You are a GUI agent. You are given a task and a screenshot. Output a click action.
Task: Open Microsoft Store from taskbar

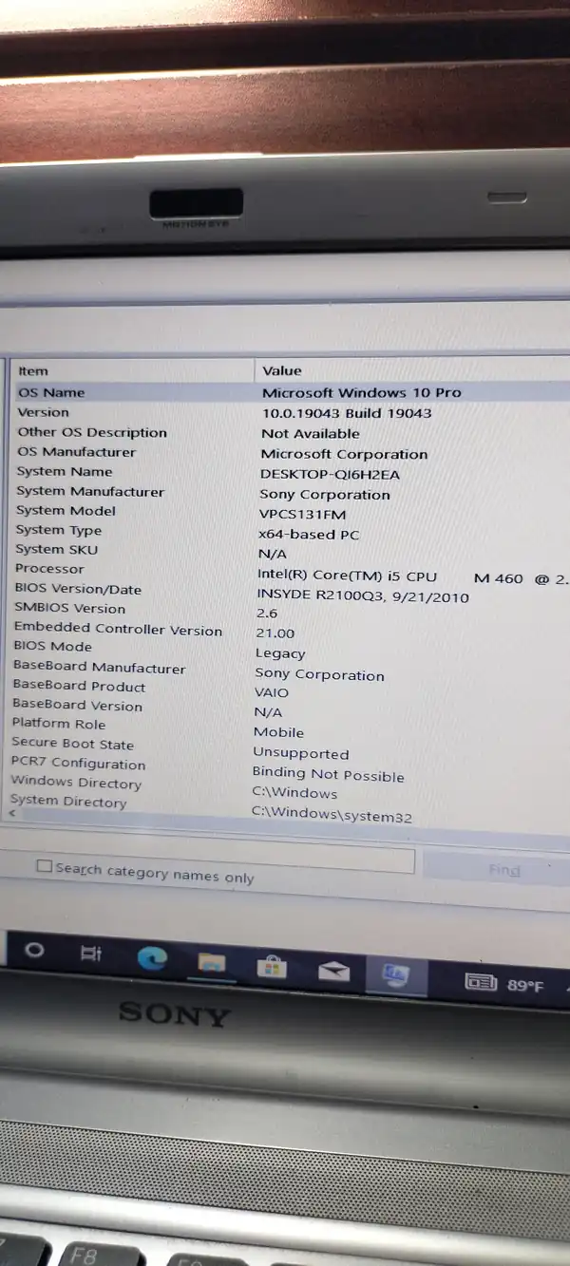272,967
